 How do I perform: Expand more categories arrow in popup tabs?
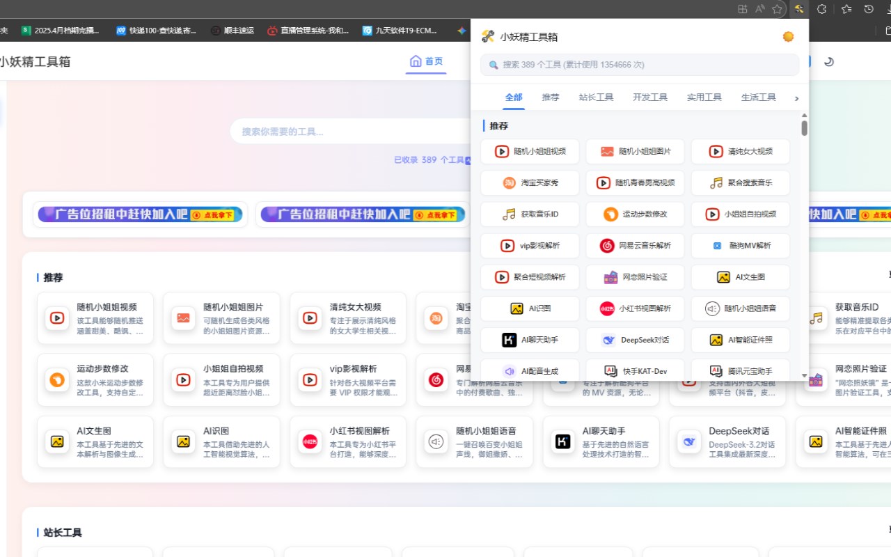coord(796,99)
